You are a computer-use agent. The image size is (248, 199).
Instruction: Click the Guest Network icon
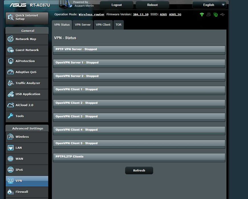[11, 50]
